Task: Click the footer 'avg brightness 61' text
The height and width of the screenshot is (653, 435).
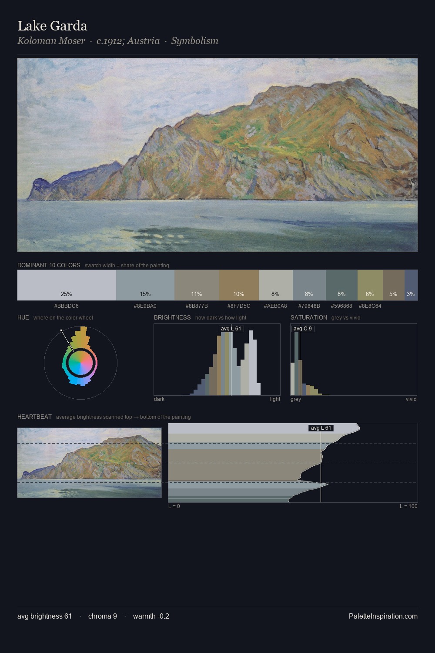Action: [x=44, y=616]
